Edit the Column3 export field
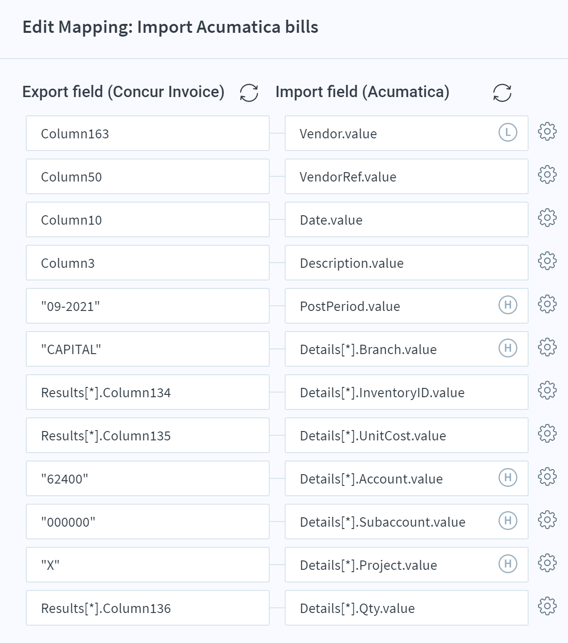Viewport: 568px width, 643px height. (x=148, y=263)
